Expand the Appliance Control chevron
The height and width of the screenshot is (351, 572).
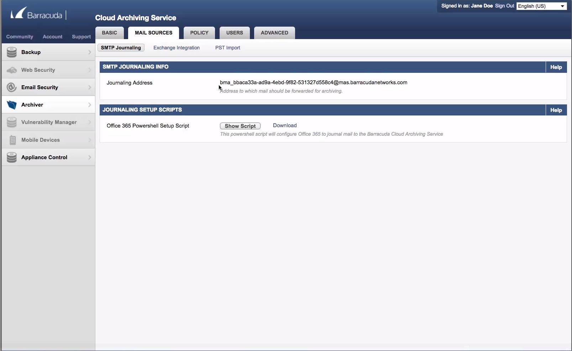tap(90, 157)
